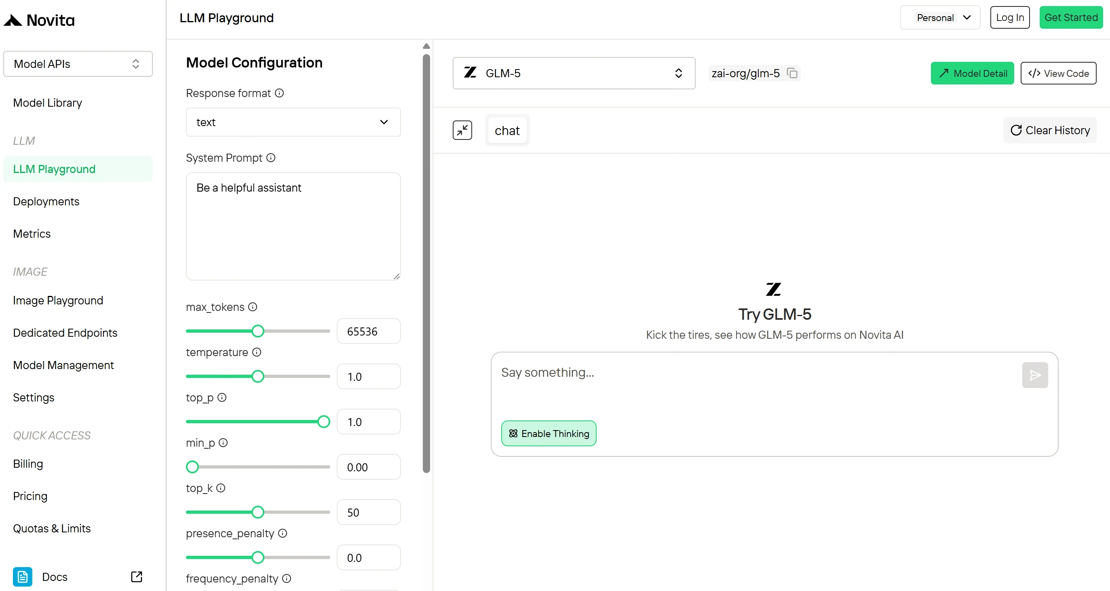
Task: Show presence_penalty info icon
Action: (x=283, y=533)
